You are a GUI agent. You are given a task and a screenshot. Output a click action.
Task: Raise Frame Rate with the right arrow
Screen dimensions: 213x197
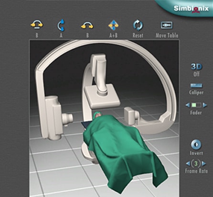pos(203,163)
